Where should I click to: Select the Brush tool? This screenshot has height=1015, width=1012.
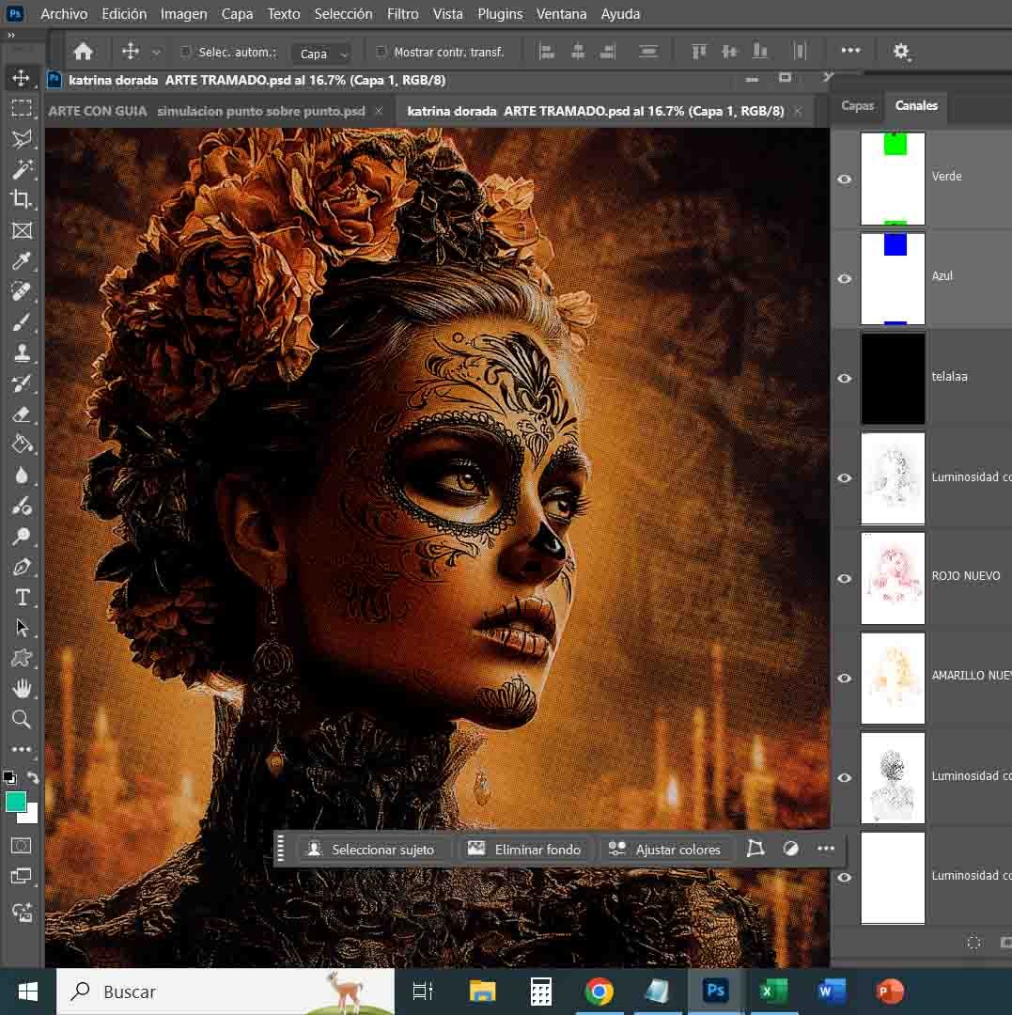(x=21, y=322)
